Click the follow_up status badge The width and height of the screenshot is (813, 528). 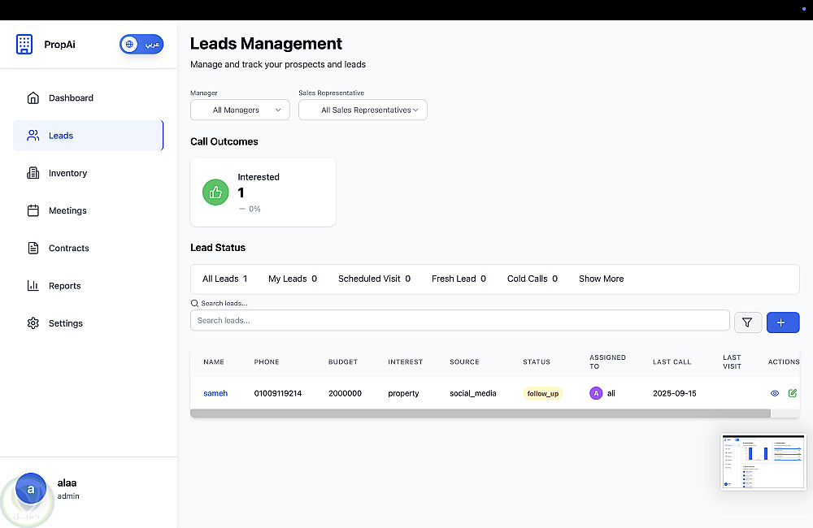click(543, 394)
